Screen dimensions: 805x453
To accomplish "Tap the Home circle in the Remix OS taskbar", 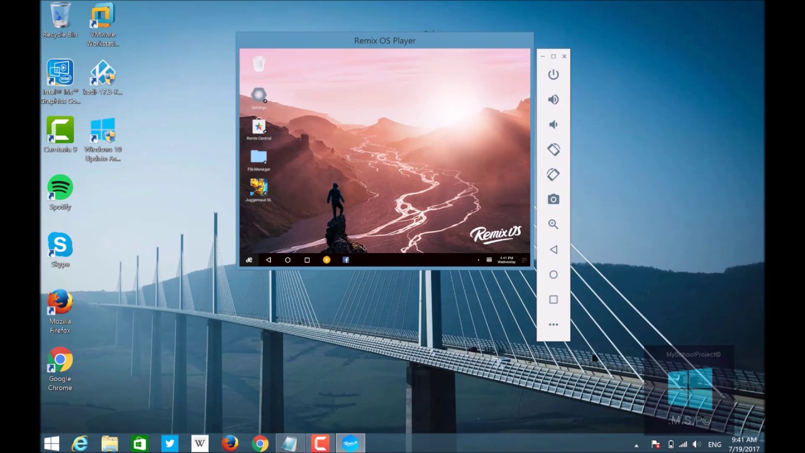I will point(287,260).
